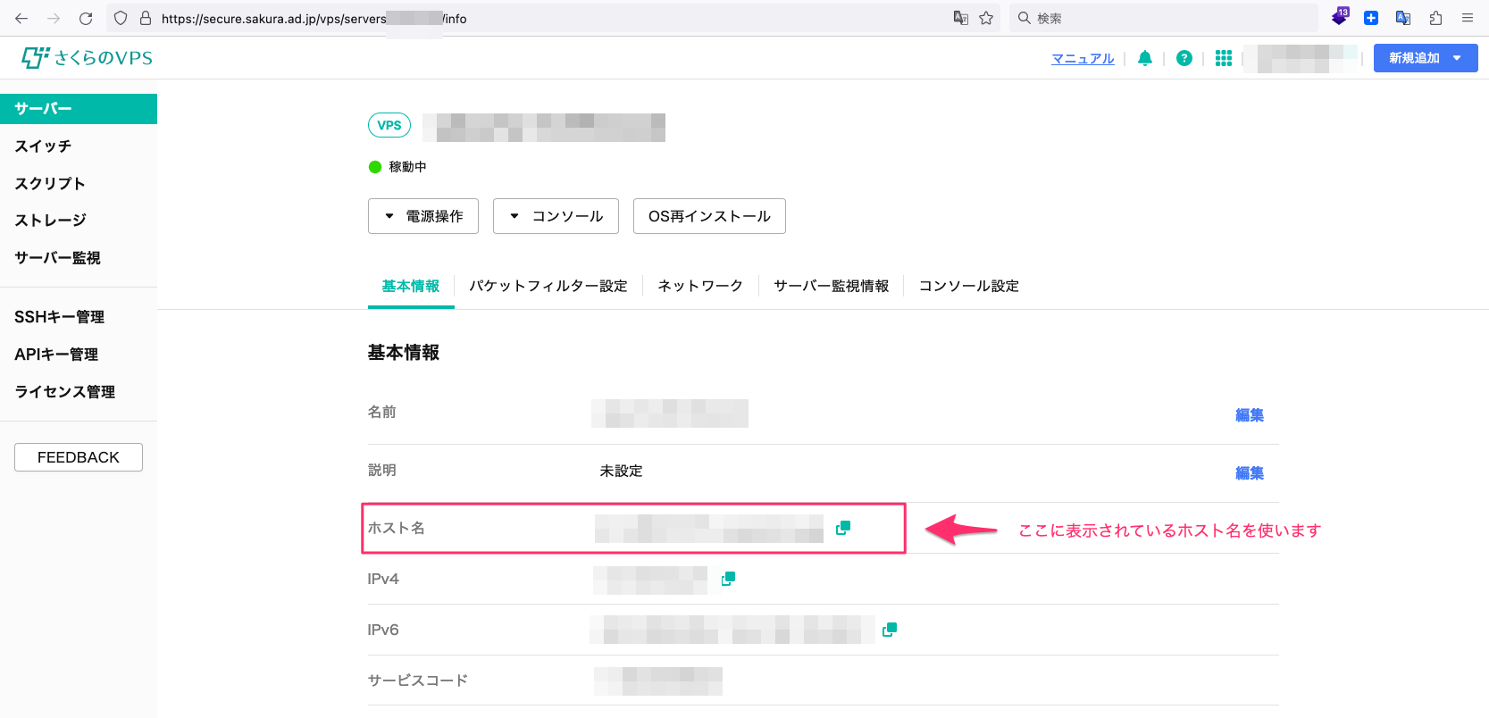Open the help question mark icon
Image resolution: width=1489 pixels, height=718 pixels.
[1184, 58]
